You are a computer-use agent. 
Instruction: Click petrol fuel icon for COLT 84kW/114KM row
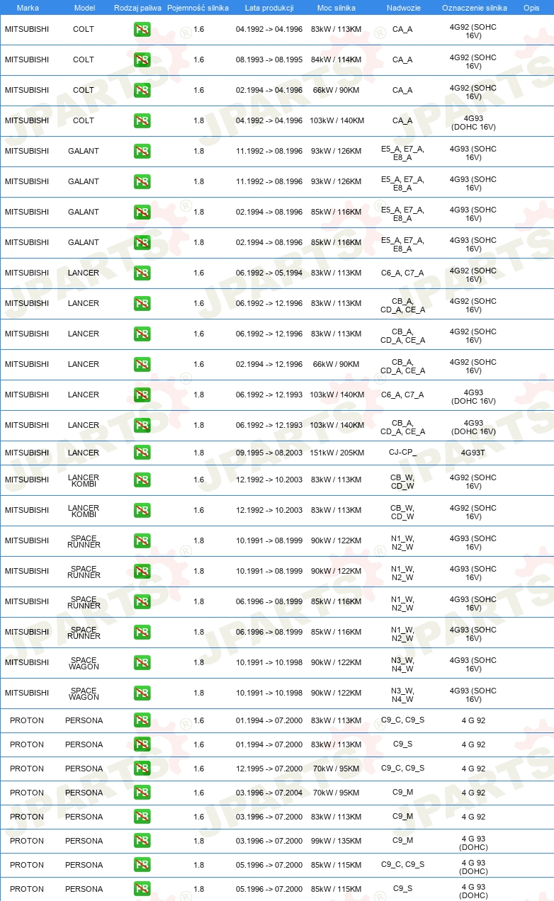click(142, 60)
